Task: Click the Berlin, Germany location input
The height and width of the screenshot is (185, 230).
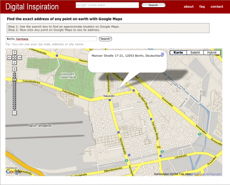Action: coord(51,39)
